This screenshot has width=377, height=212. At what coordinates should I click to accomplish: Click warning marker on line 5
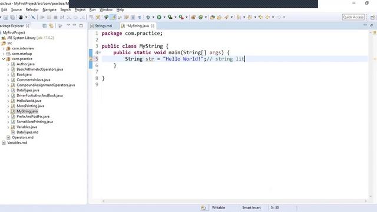pyautogui.click(x=91, y=59)
